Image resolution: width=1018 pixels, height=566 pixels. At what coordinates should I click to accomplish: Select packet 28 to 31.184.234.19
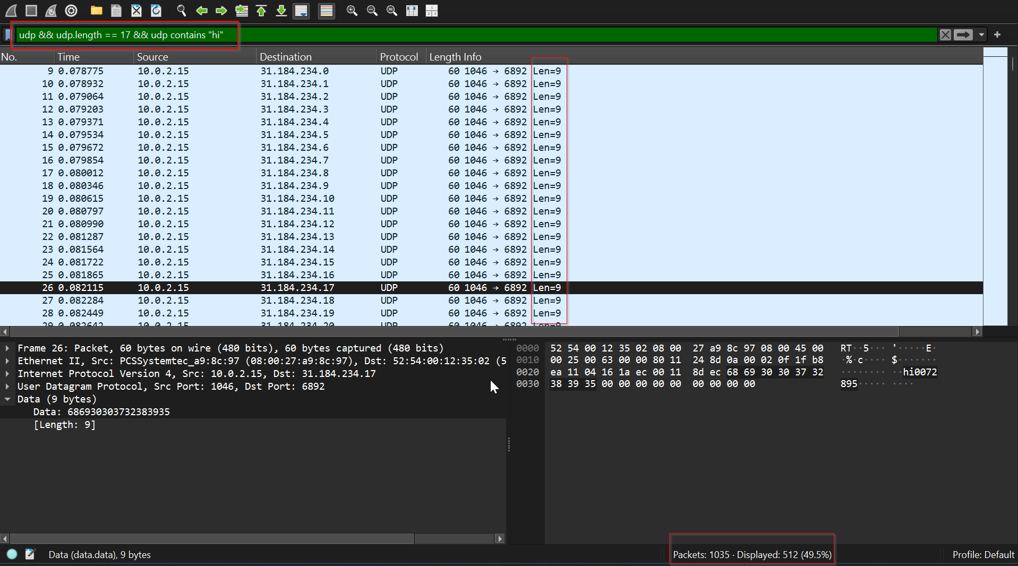[x=491, y=313]
